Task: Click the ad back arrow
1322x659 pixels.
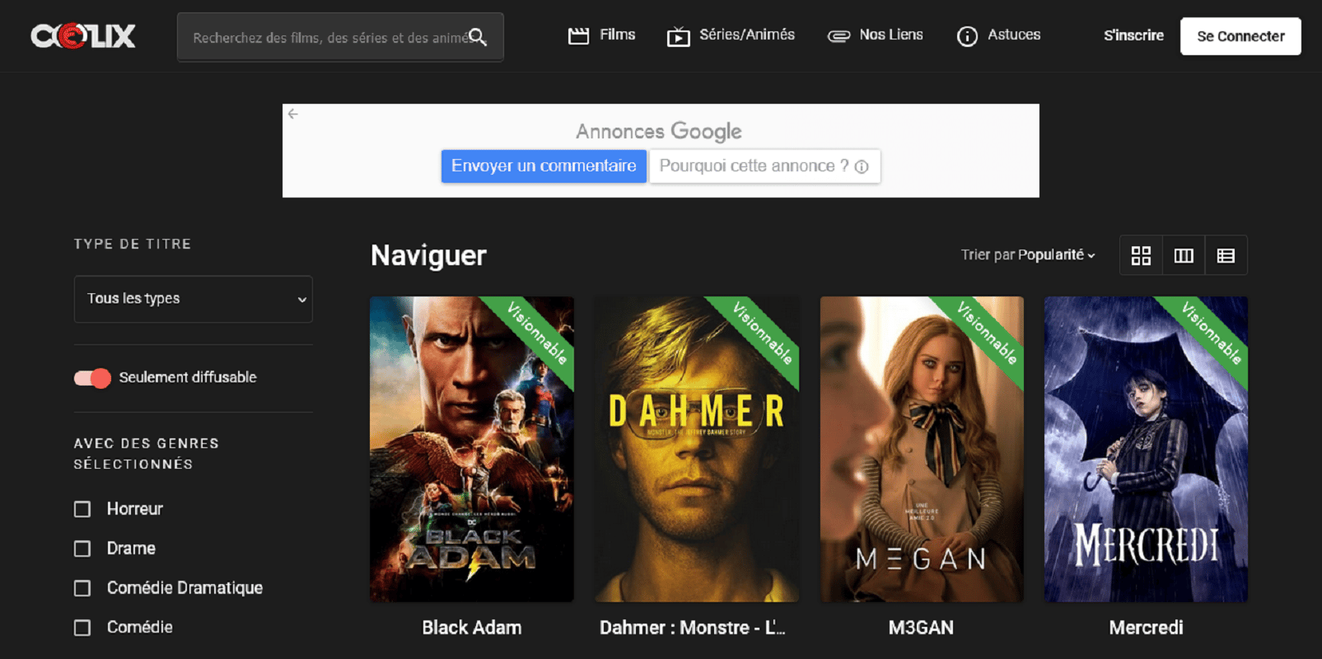Action: pyautogui.click(x=293, y=114)
